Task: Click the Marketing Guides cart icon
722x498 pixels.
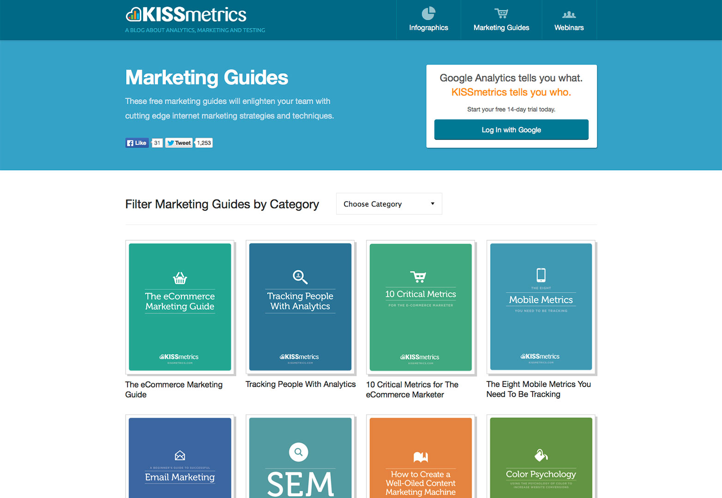Action: tap(501, 13)
